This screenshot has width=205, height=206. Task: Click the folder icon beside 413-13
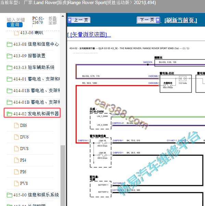[10, 68]
